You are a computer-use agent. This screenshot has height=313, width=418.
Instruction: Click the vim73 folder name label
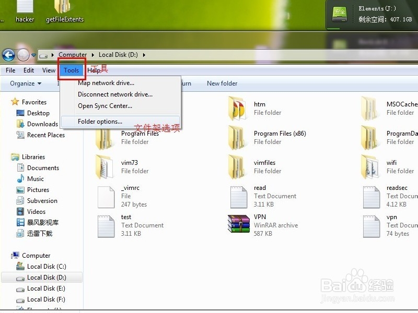click(129, 163)
